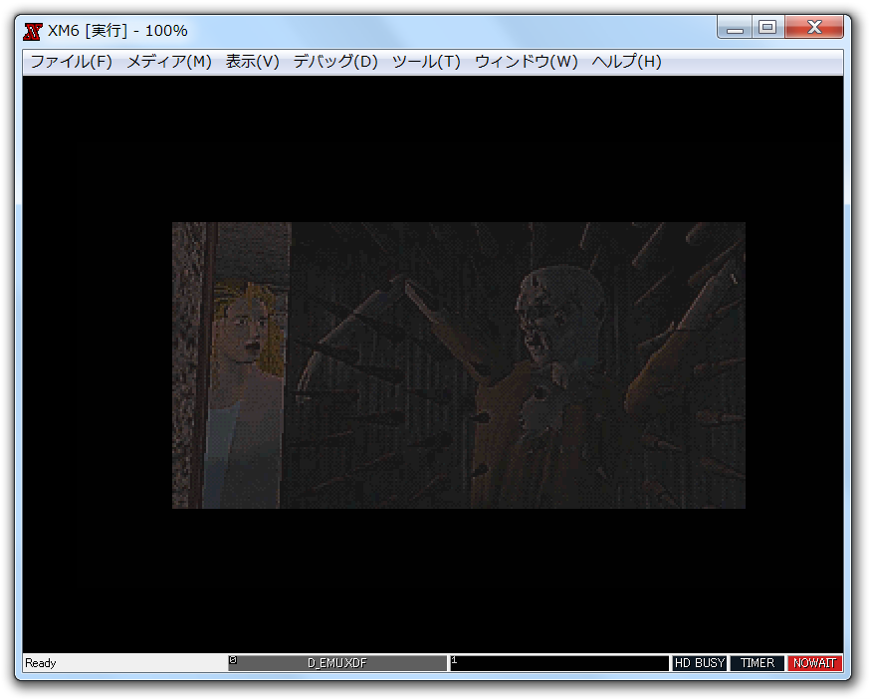The height and width of the screenshot is (699, 870).
Task: Open the デバッグ(D) menu
Action: [335, 61]
